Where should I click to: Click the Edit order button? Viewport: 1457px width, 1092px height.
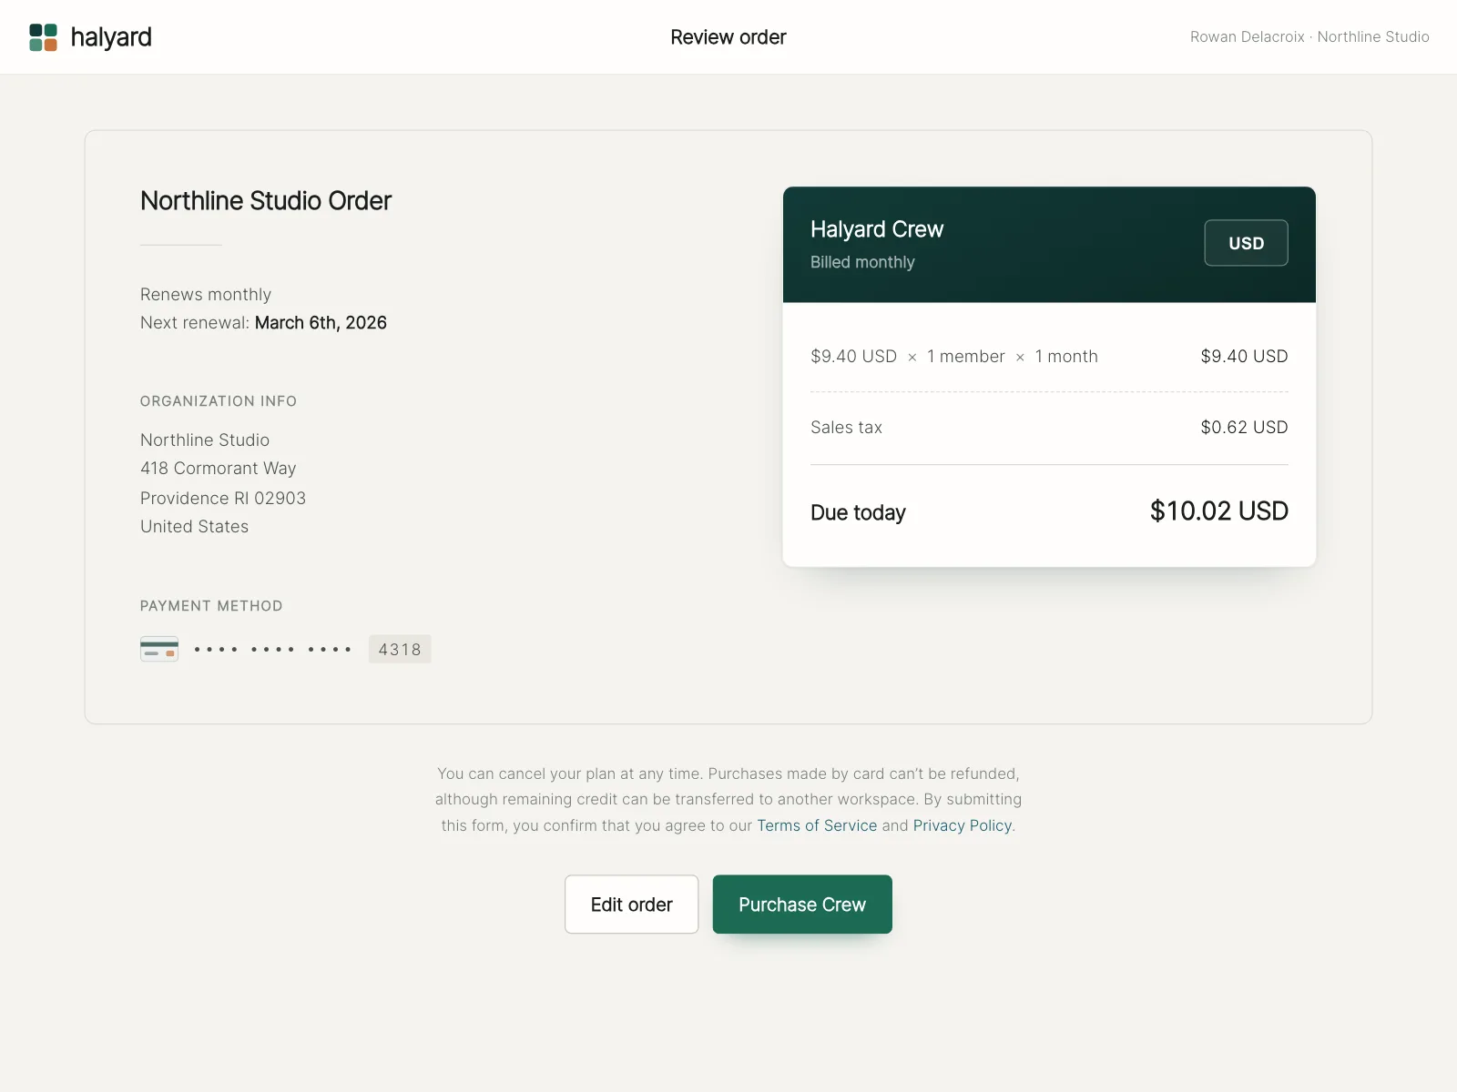tap(631, 905)
